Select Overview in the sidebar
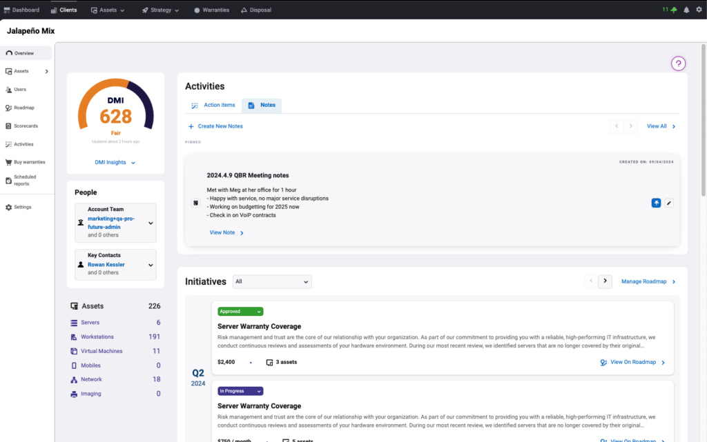 26,53
